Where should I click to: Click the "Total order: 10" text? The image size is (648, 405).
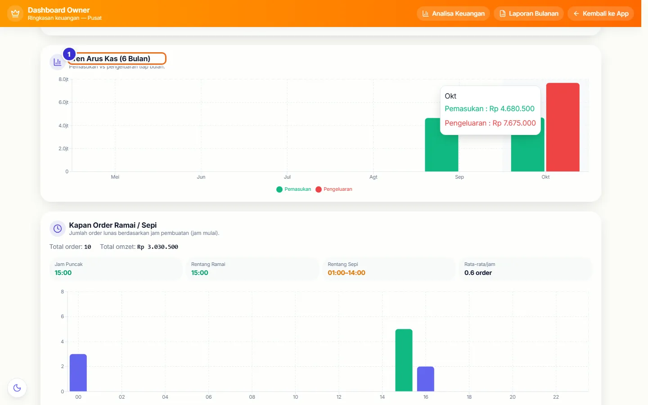pyautogui.click(x=70, y=247)
